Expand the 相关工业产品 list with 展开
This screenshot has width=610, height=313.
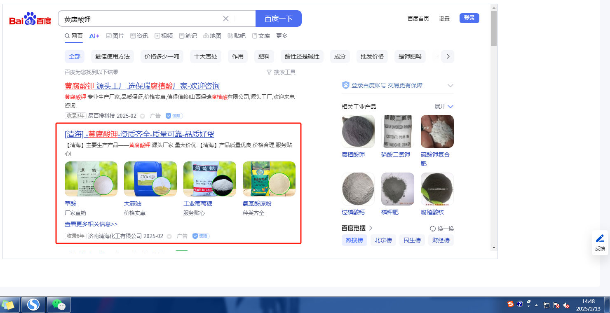tap(444, 106)
